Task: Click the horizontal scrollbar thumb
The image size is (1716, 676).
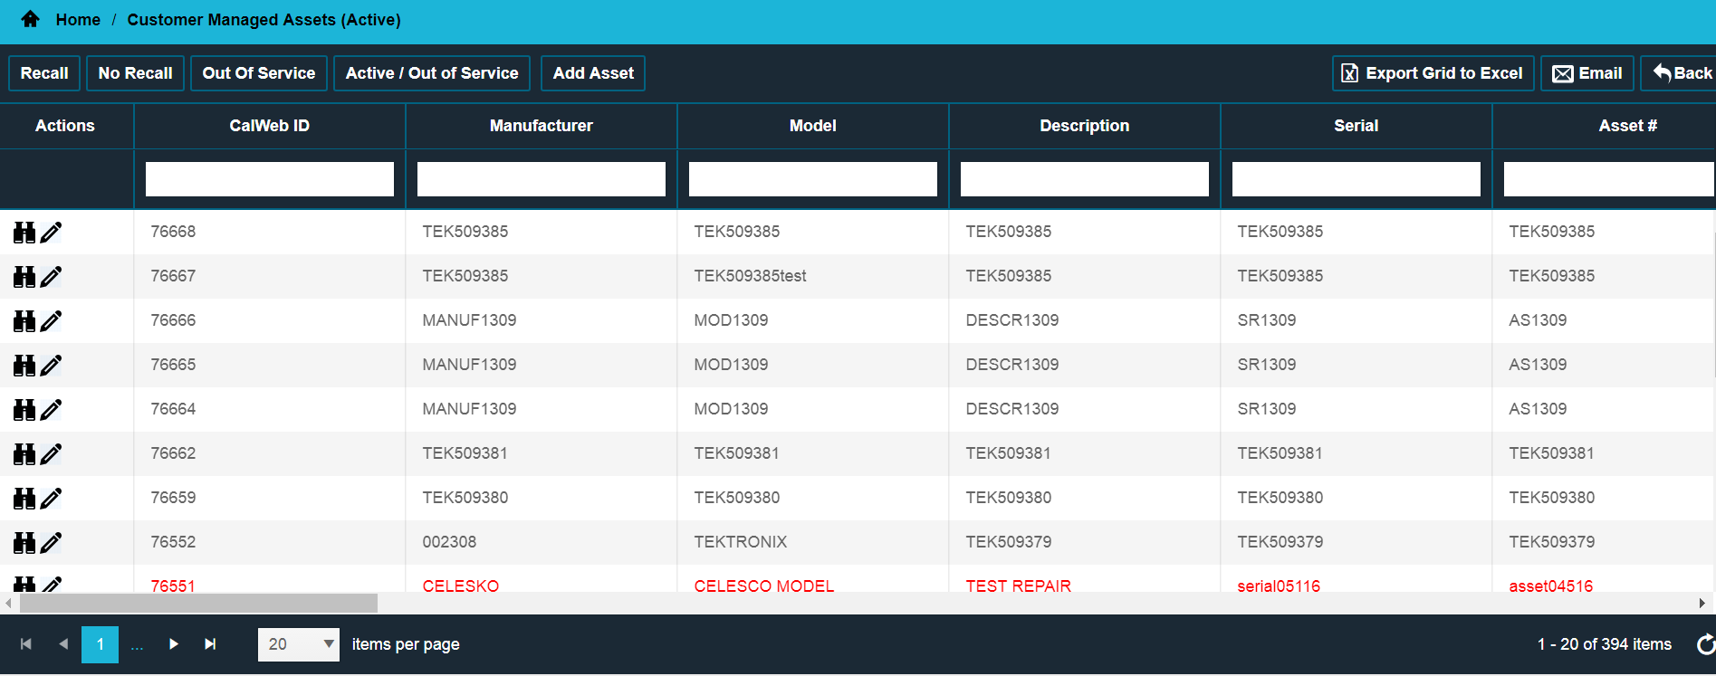Action: (198, 603)
